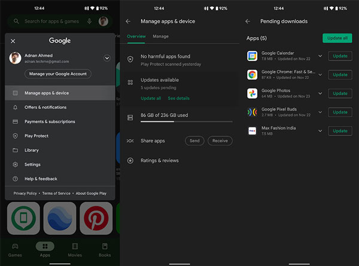Tap Ratings & reviews star icon

click(x=130, y=161)
